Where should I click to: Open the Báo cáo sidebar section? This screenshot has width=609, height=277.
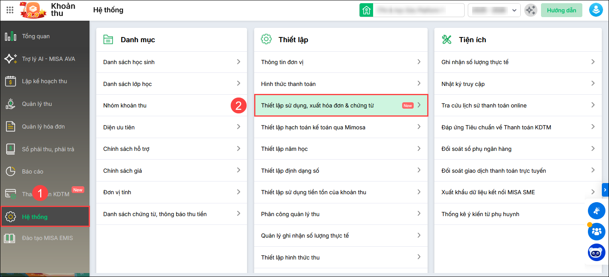[x=33, y=172]
